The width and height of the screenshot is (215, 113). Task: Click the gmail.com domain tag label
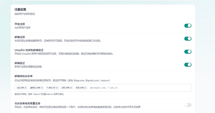pos(35,88)
